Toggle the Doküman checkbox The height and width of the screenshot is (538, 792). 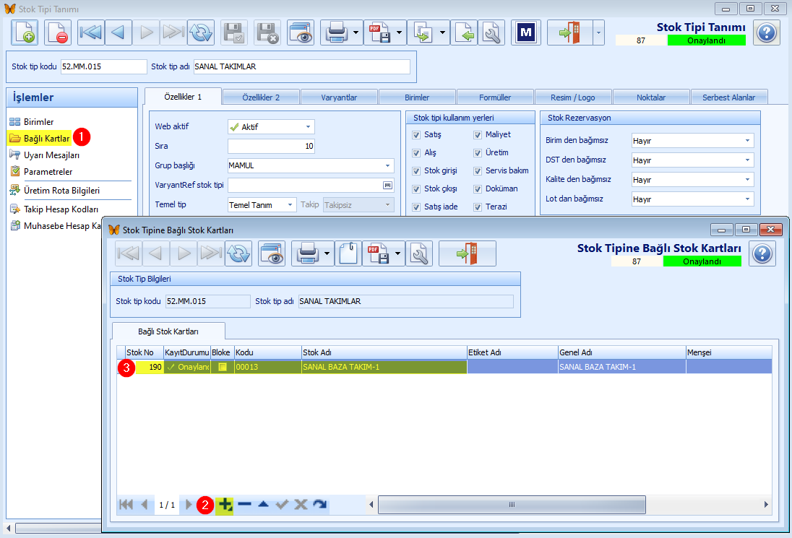pos(478,188)
